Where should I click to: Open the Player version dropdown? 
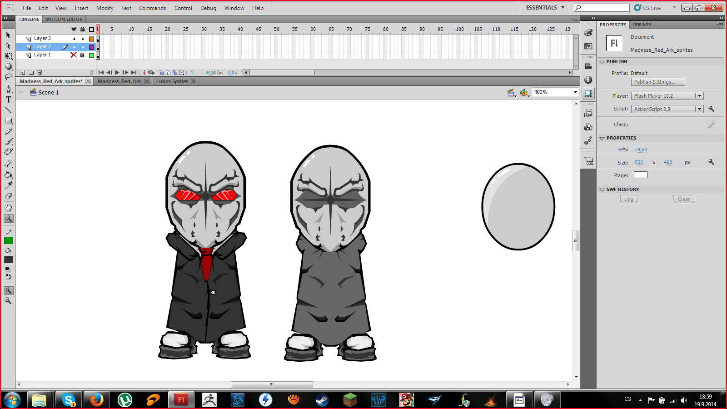[699, 96]
